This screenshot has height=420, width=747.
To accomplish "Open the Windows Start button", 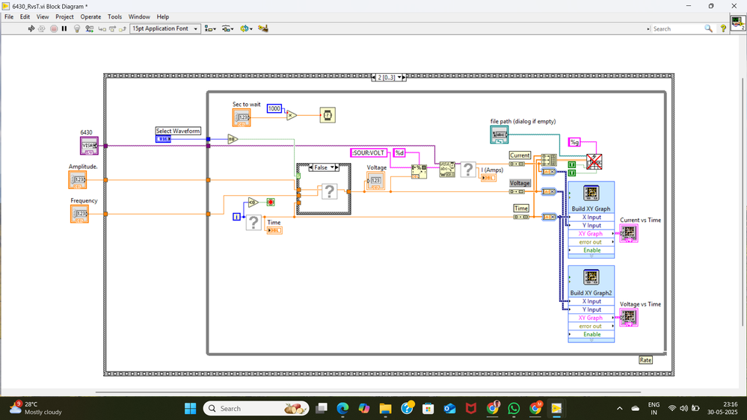I will coord(190,409).
